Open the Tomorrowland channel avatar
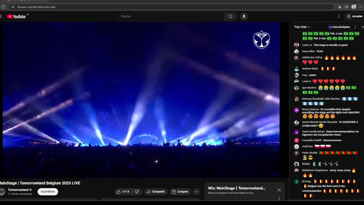 [2, 192]
